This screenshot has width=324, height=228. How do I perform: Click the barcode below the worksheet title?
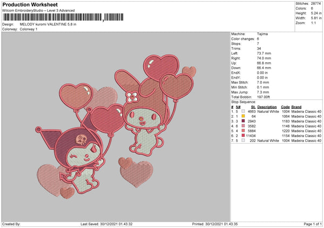click(x=63, y=17)
